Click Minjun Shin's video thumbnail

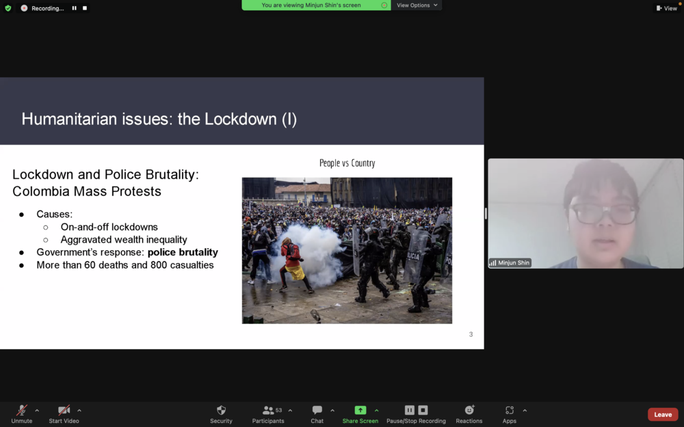coord(586,213)
